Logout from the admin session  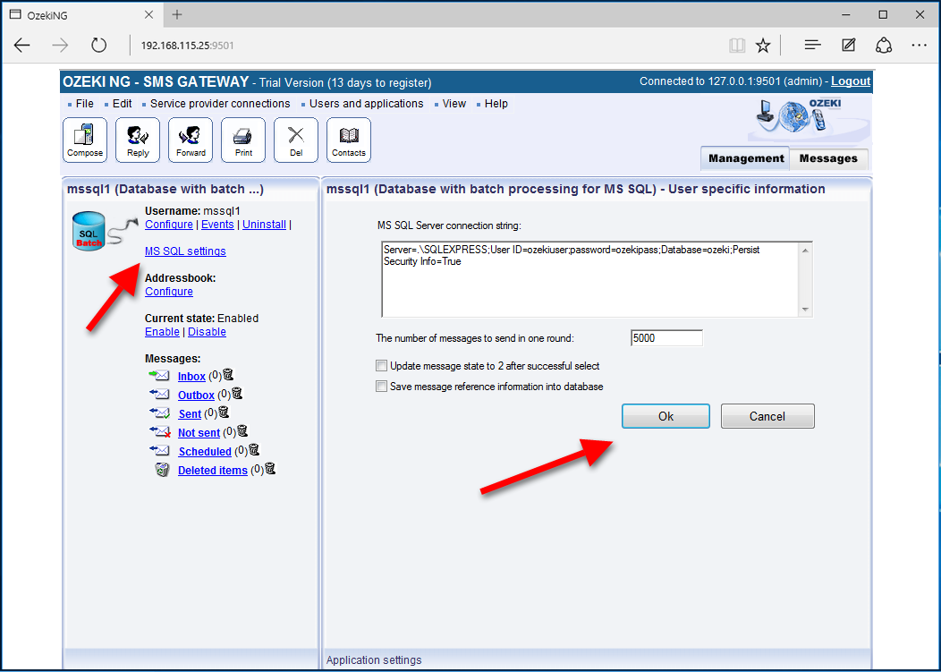point(850,81)
